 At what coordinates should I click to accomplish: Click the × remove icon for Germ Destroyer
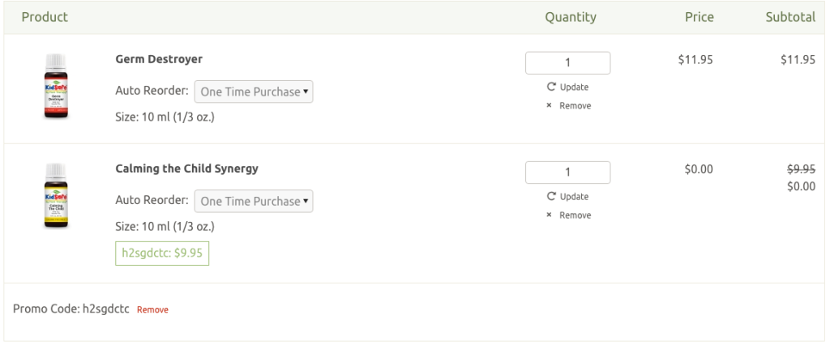(x=551, y=106)
